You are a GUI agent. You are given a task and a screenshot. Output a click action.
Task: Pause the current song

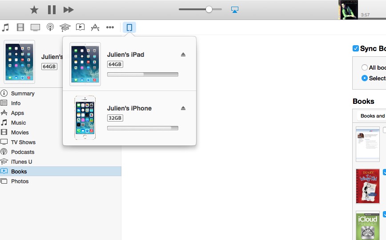[52, 10]
